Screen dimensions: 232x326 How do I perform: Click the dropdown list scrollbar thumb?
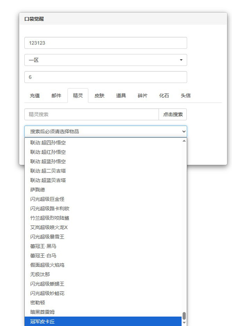[184, 316]
